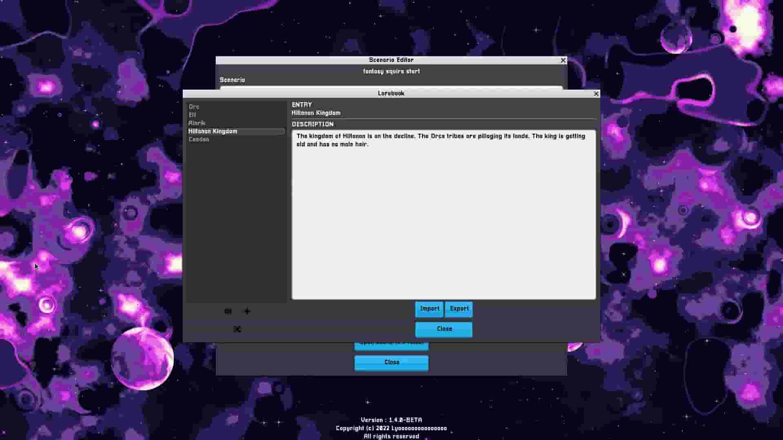Click the Export button
This screenshot has height=440, width=783.
coord(458,309)
